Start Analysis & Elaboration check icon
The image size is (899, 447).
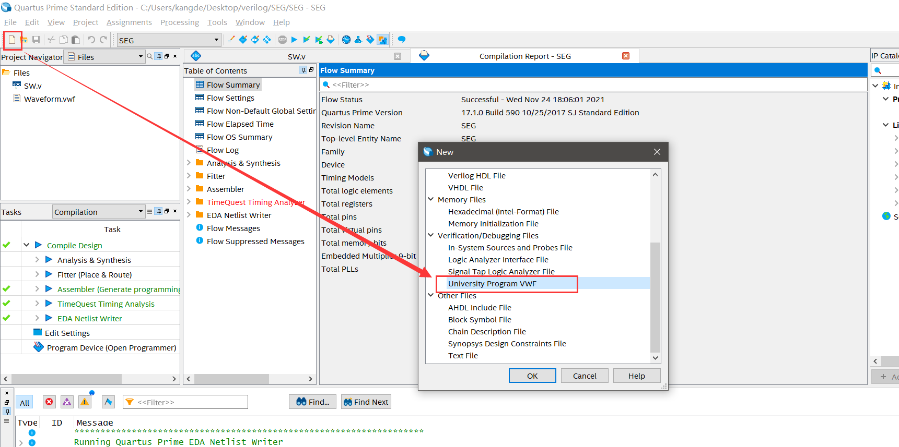[307, 40]
